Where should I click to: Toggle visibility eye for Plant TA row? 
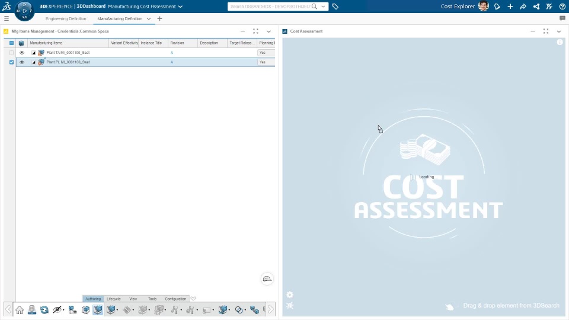coord(22,53)
